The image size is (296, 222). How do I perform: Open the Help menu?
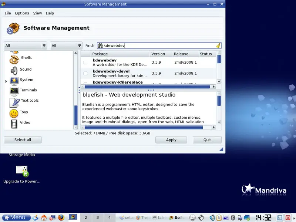50,13
